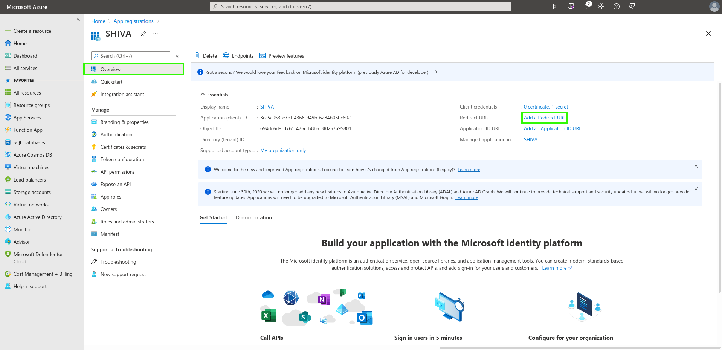Open Cloud Shell from the top bar
This screenshot has height=350, width=722.
(556, 6)
